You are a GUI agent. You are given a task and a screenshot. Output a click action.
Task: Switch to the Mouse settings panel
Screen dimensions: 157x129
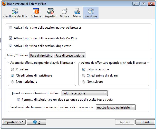point(64,13)
